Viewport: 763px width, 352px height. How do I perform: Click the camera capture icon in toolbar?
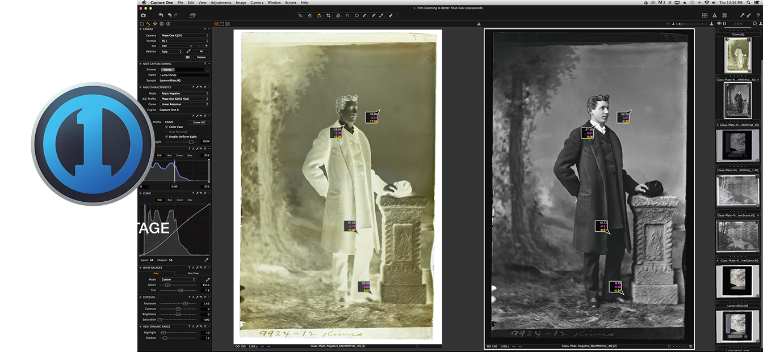click(143, 15)
